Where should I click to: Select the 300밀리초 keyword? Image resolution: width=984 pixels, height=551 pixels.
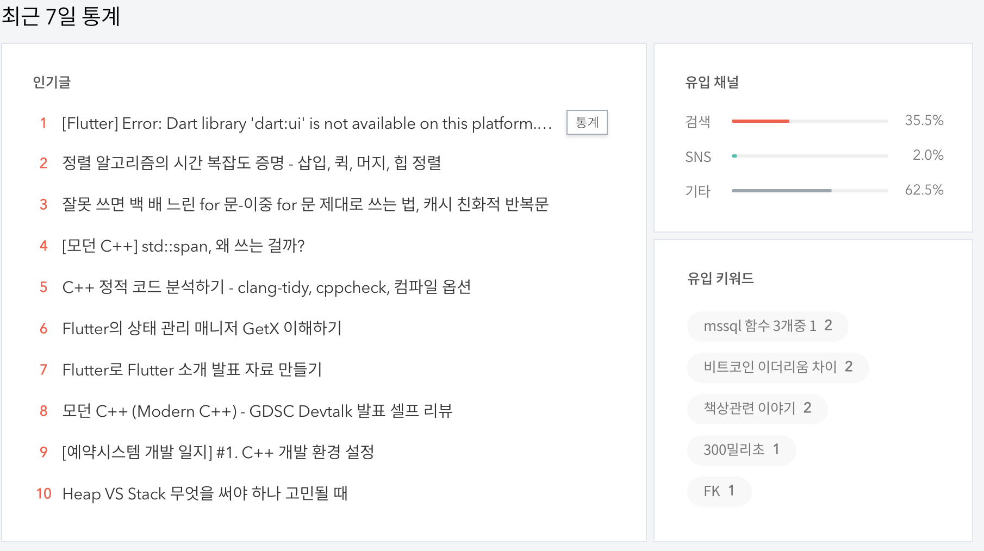742,450
